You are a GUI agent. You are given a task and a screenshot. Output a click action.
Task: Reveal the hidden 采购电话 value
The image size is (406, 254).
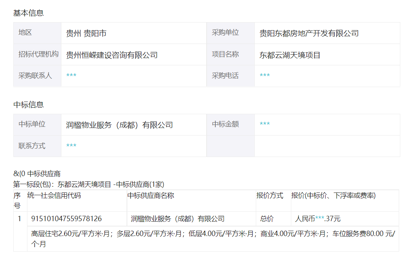click(x=265, y=76)
